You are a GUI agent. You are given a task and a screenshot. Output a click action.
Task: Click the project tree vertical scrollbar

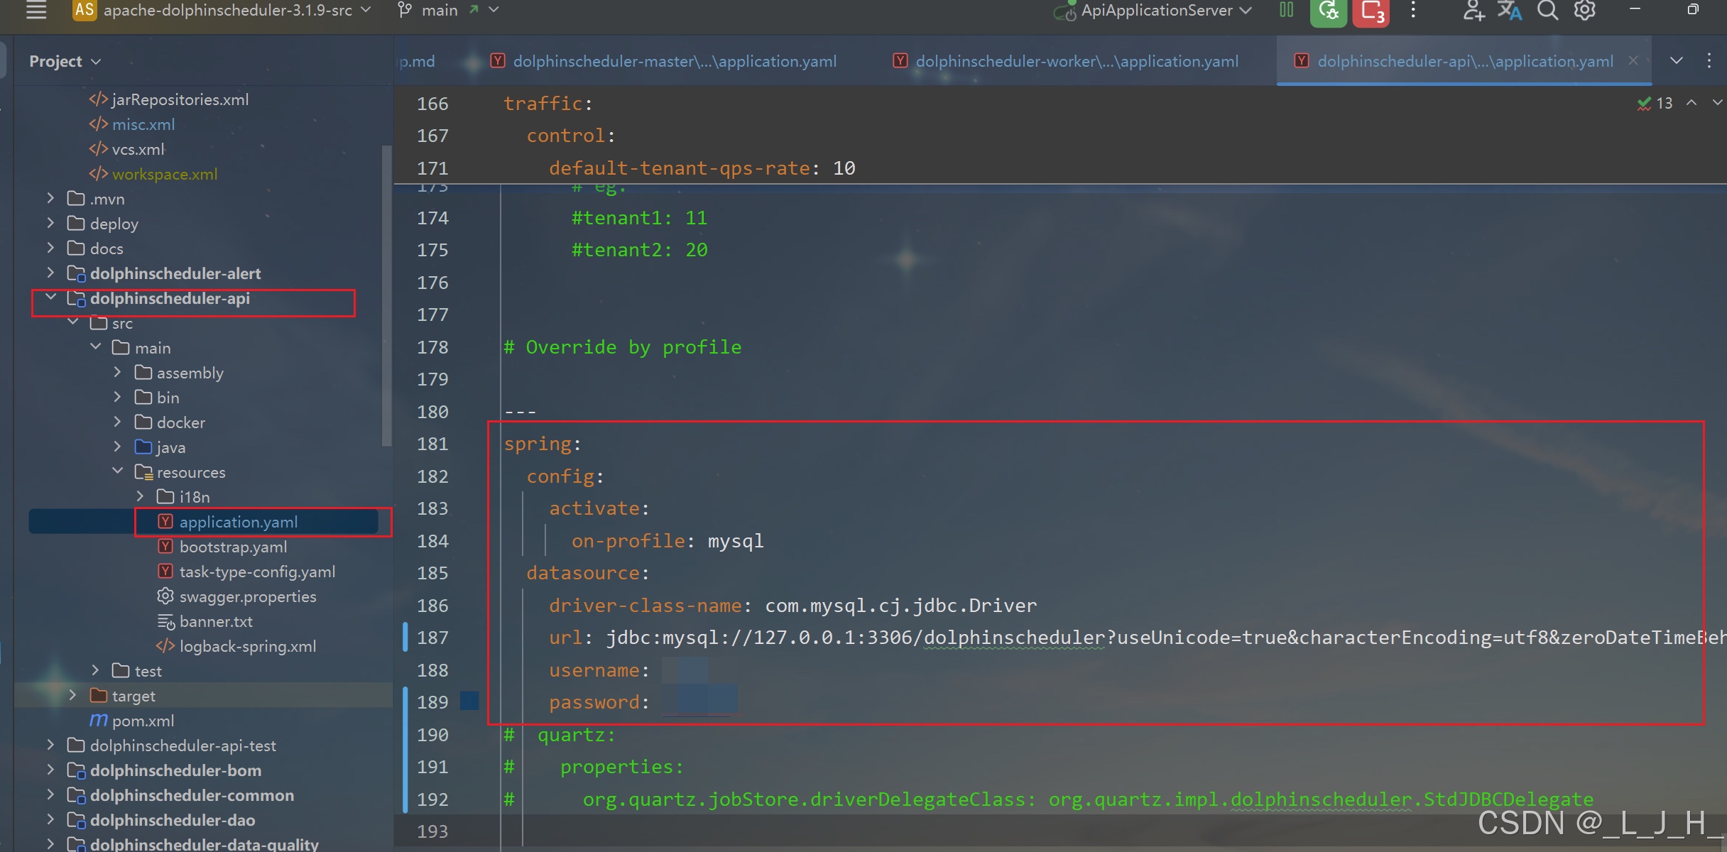[386, 295]
